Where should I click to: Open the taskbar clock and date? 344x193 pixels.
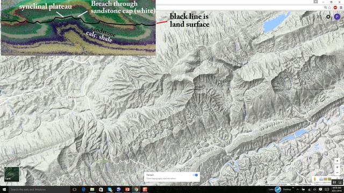[x=337, y=189]
